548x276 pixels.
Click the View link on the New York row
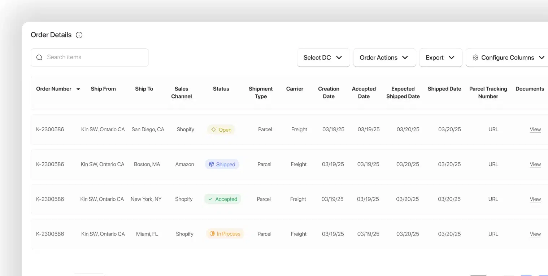pos(535,199)
